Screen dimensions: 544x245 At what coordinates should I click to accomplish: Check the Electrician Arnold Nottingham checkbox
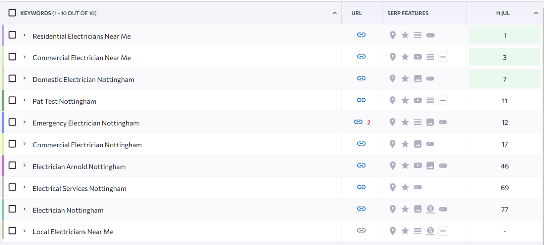click(12, 165)
